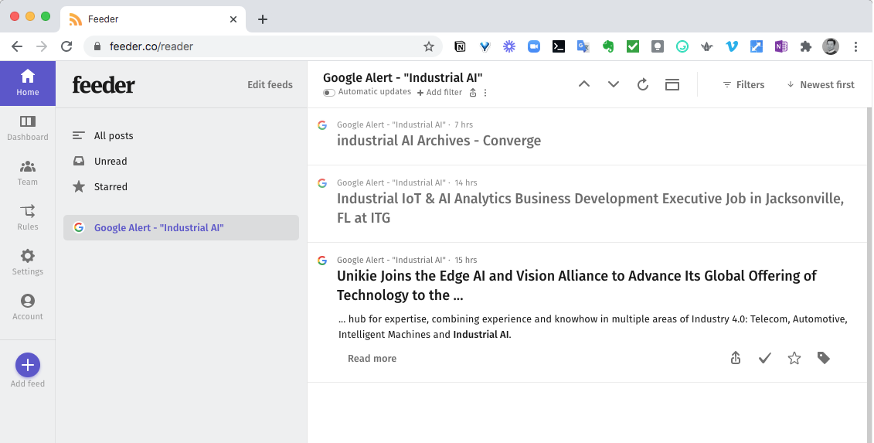The height and width of the screenshot is (443, 874).
Task: Refresh the Industrial AI feed
Action: [x=643, y=84]
